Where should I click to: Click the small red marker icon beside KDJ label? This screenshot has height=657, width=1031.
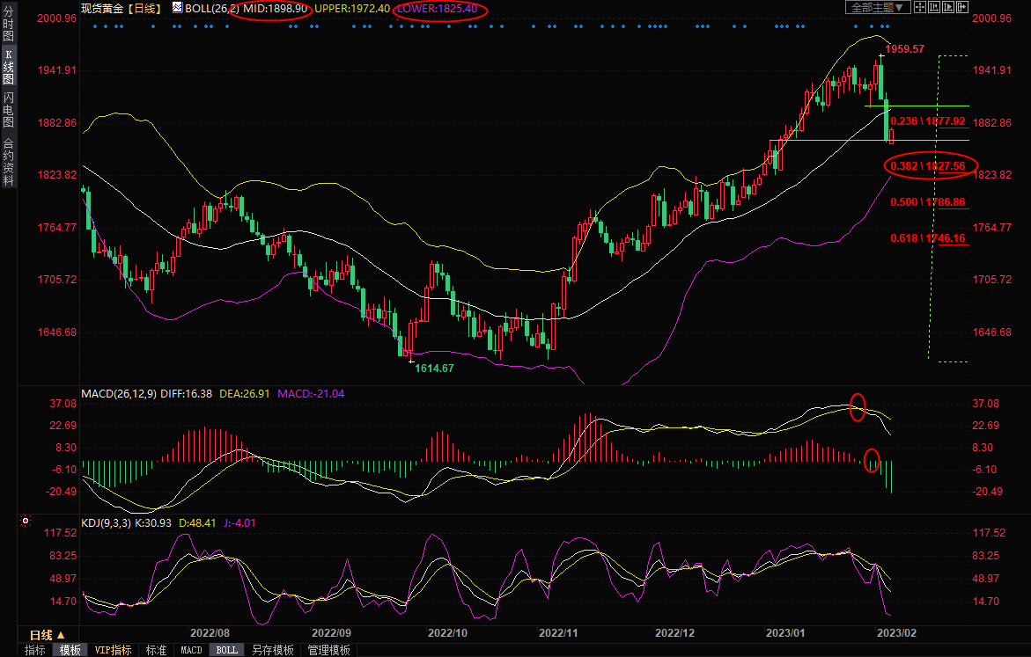[24, 522]
